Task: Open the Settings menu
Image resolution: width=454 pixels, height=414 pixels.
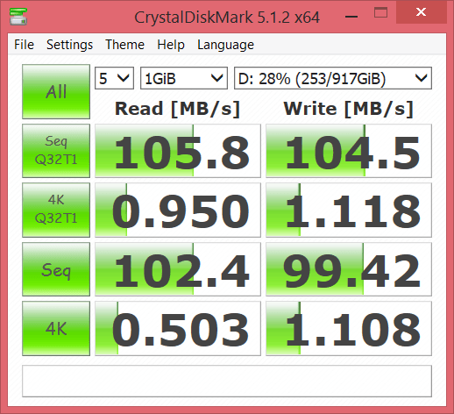Action: [69, 45]
